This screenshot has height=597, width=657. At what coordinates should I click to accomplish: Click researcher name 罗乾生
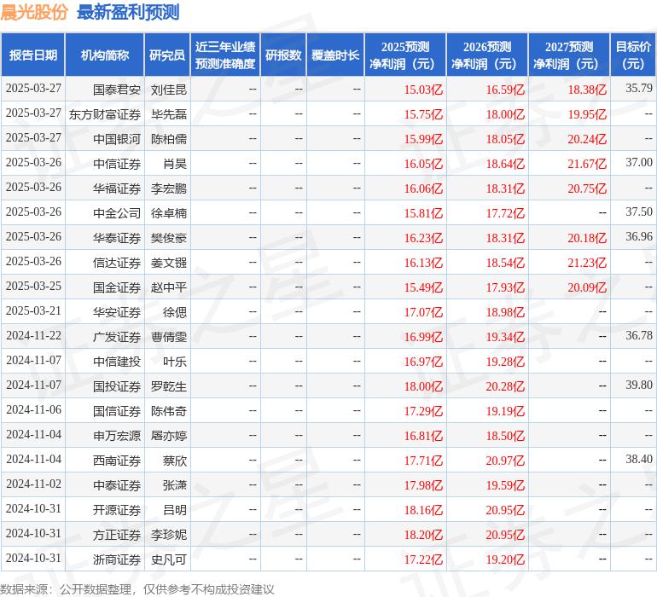tap(168, 386)
